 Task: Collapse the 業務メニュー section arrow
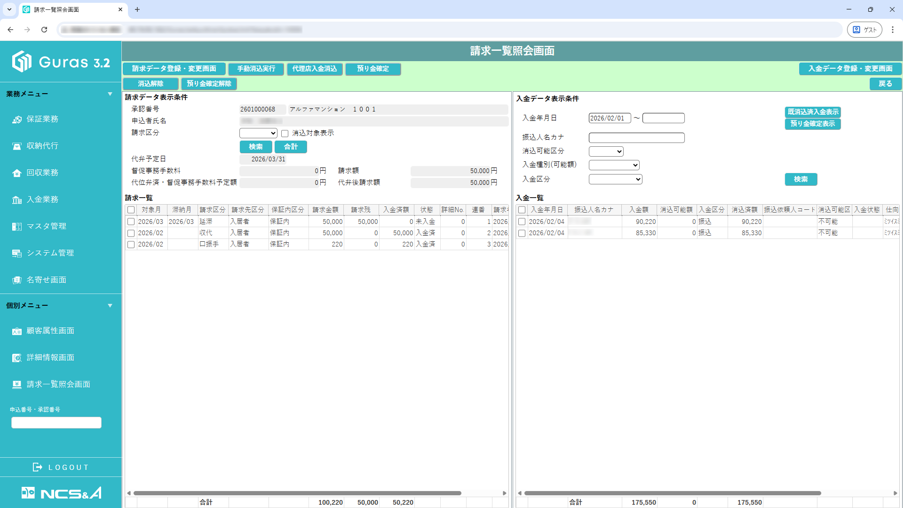(x=110, y=94)
